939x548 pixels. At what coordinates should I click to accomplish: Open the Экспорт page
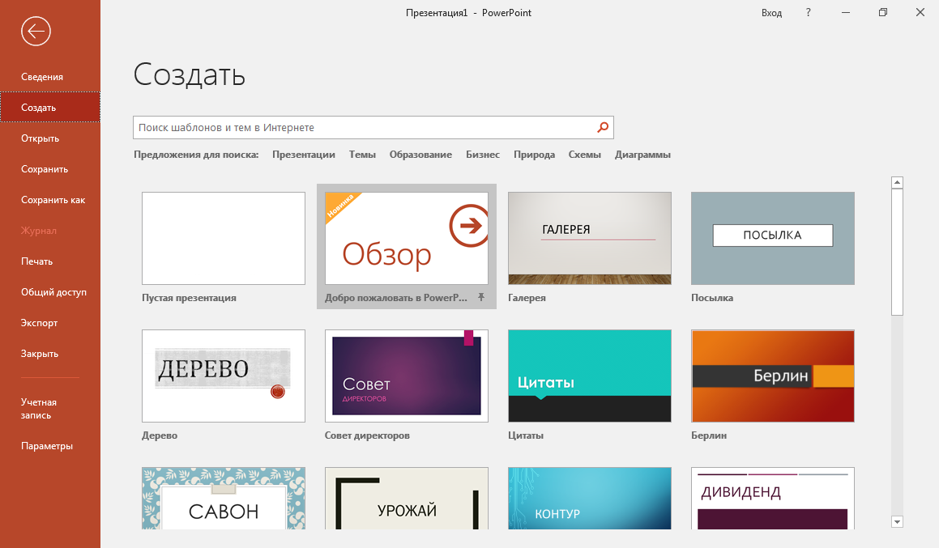pyautogui.click(x=50, y=323)
